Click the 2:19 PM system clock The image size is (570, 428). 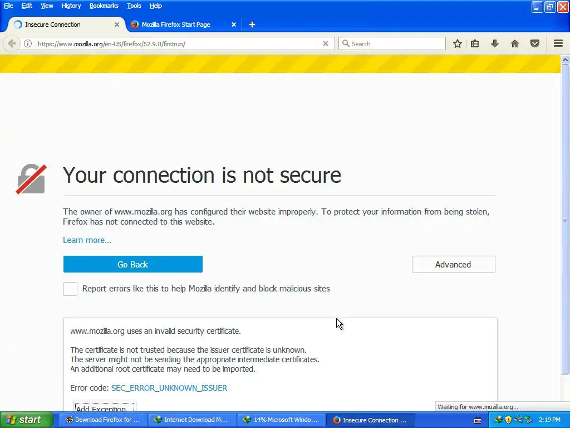[549, 420]
